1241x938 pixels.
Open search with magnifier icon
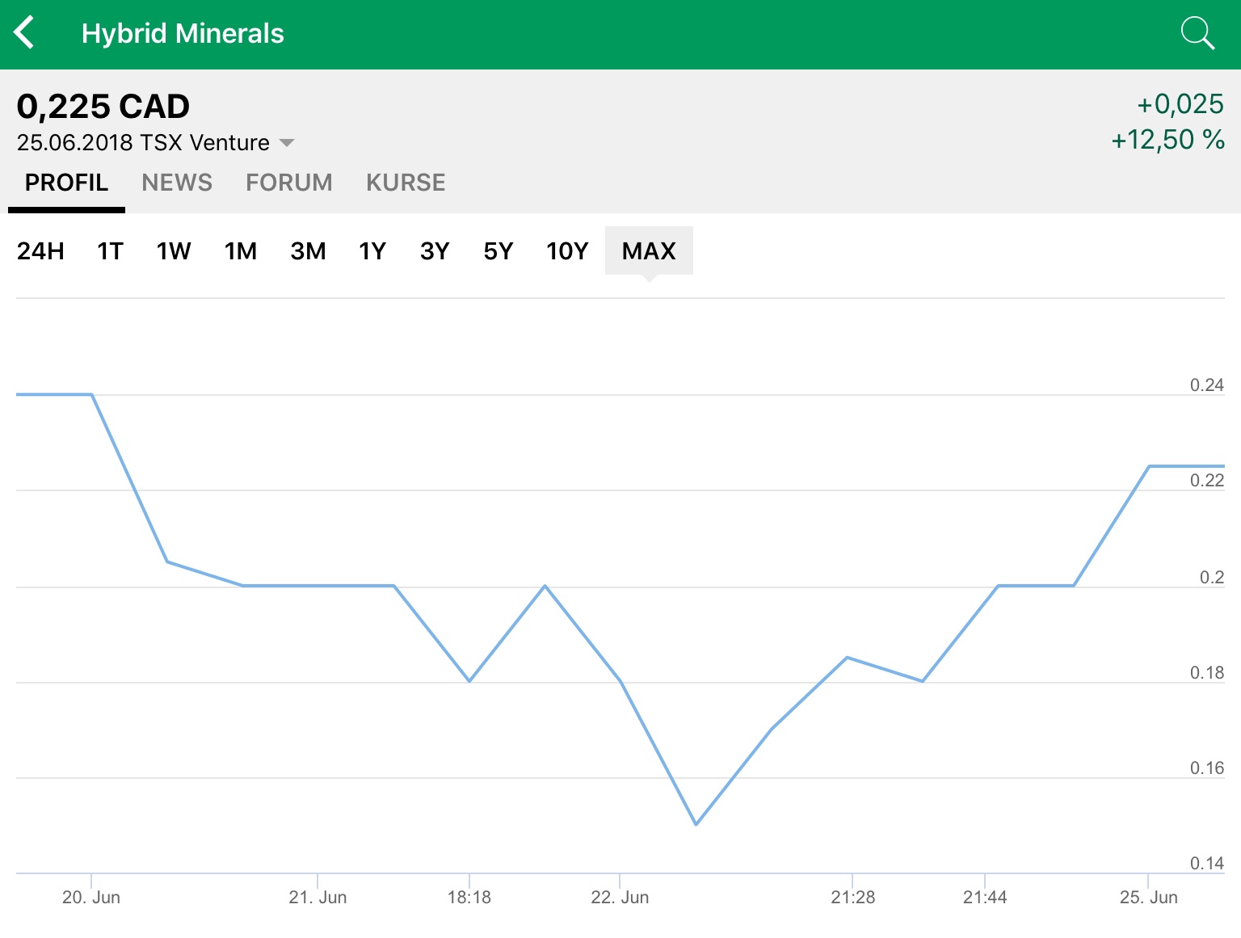pos(1197,33)
